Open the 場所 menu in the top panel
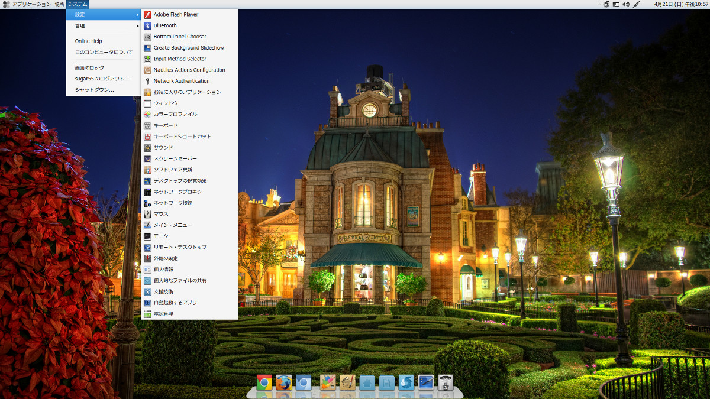The height and width of the screenshot is (399, 710). 59,4
